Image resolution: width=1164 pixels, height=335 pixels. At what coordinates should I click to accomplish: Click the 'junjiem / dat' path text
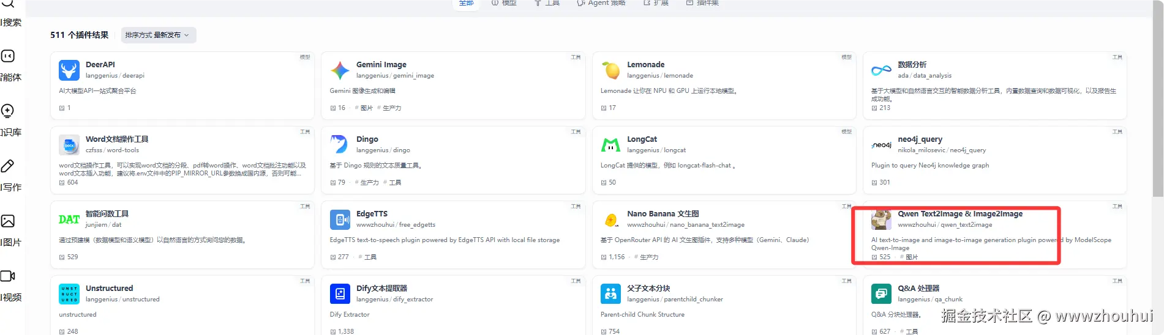coord(103,225)
